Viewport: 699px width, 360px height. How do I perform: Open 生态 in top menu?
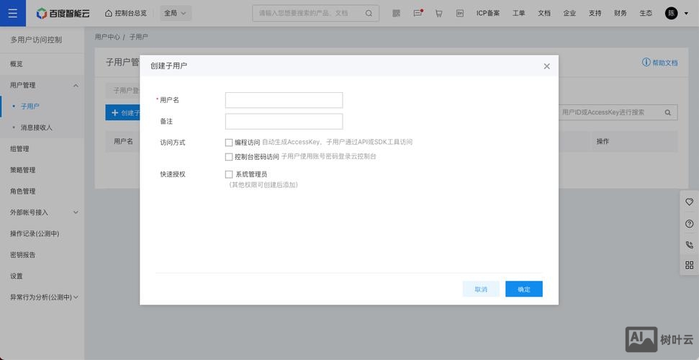point(646,14)
